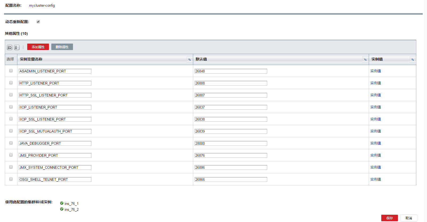This screenshot has height=222, width=427.
Task: Click the gray Delete Property button
Action: coord(62,47)
